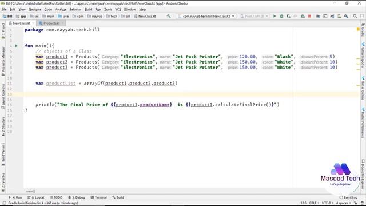The image size is (366, 206).
Task: Click Sync Project with Gradle Files icon
Action: point(332,16)
